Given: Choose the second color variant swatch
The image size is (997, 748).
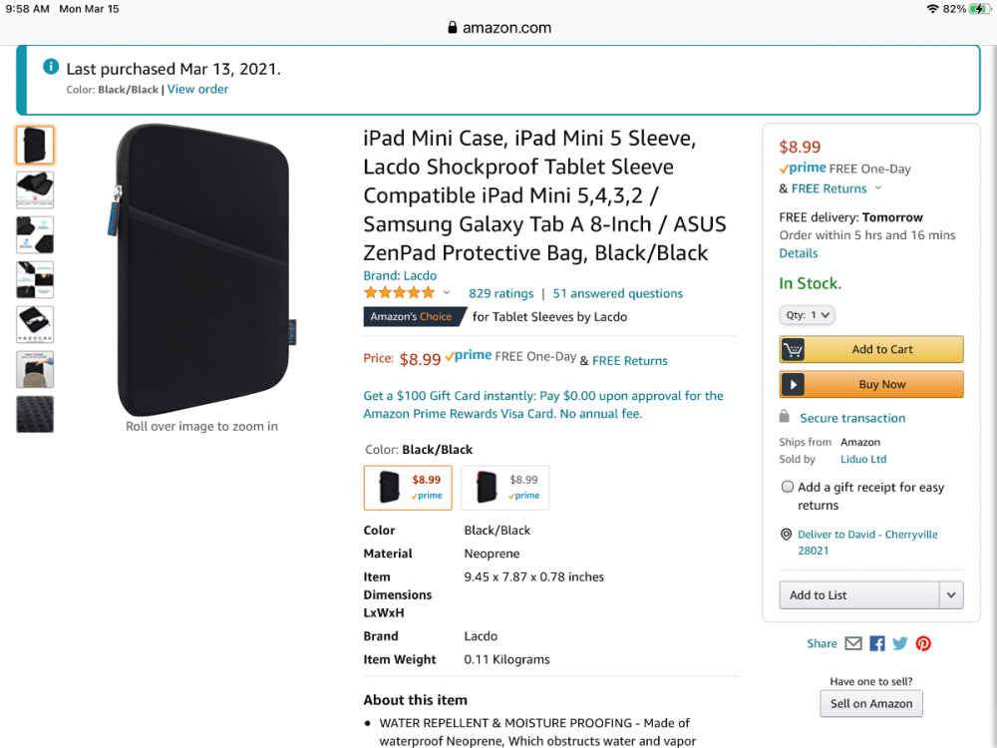Looking at the screenshot, I should 505,488.
